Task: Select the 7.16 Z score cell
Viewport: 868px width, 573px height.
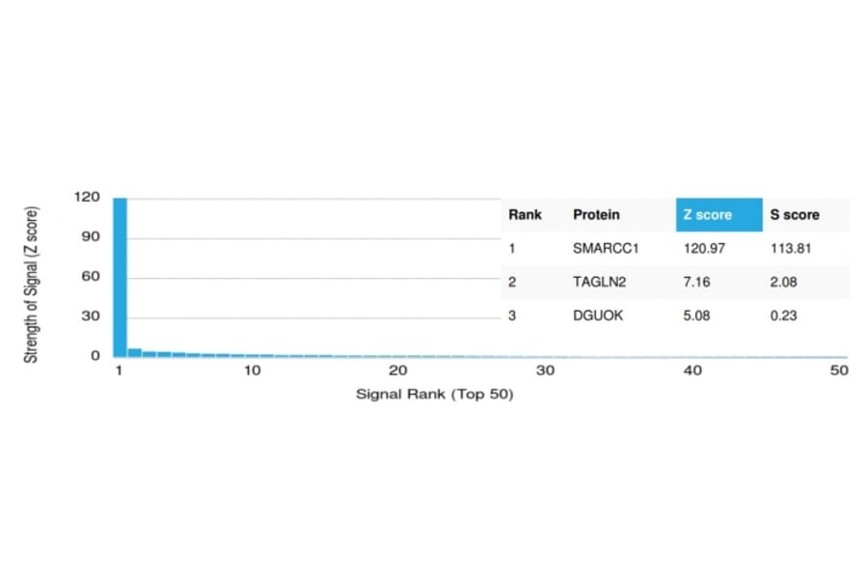Action: click(x=695, y=282)
